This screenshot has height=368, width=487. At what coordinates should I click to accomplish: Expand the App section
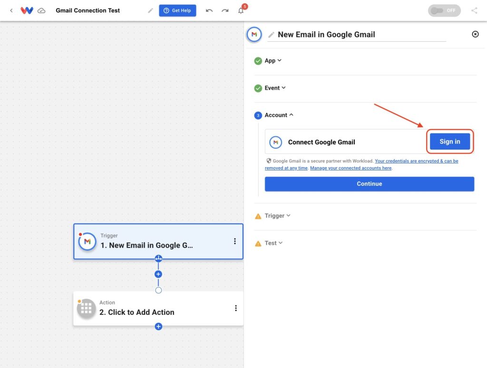point(273,61)
